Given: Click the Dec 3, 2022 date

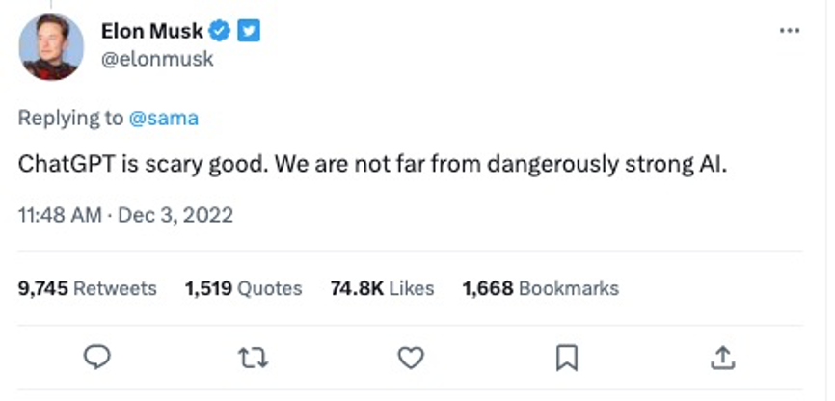Looking at the screenshot, I should (175, 214).
